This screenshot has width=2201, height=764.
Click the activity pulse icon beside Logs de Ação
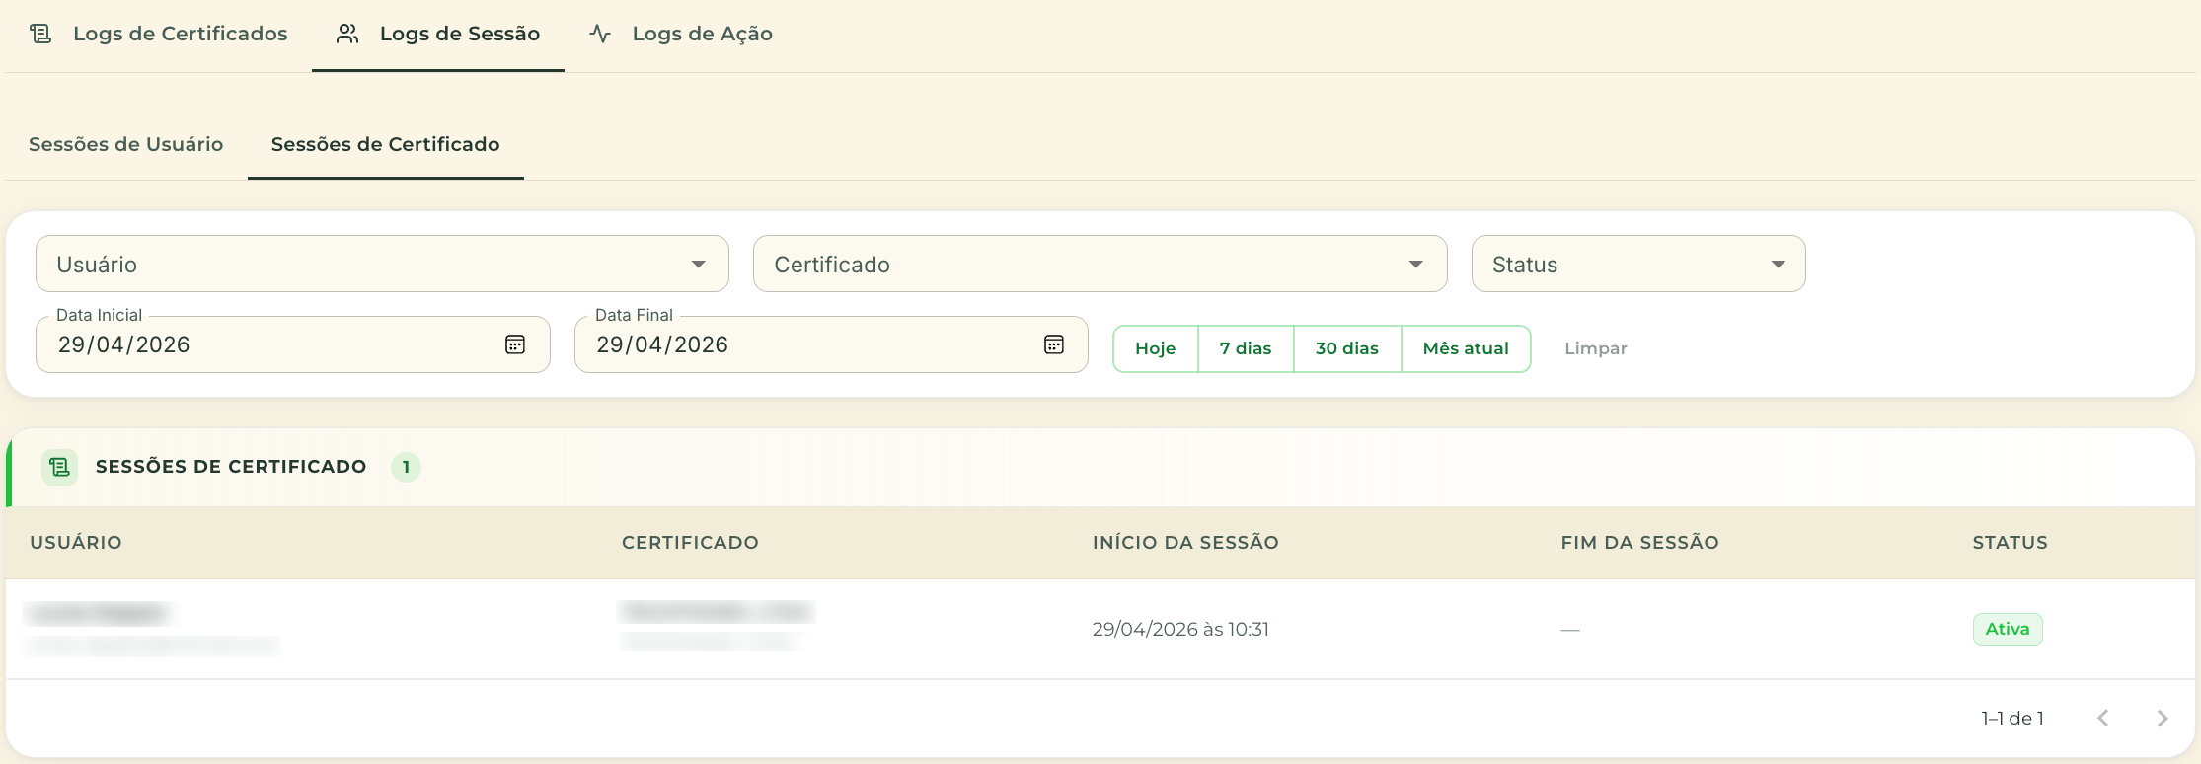tap(600, 34)
